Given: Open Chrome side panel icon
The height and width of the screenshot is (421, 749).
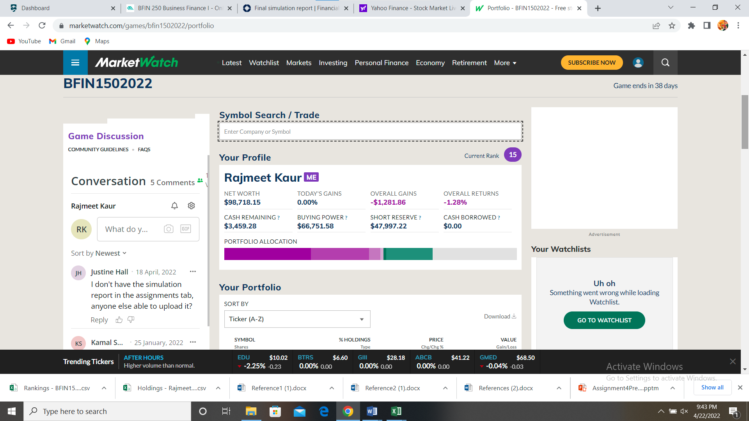Looking at the screenshot, I should coord(707,26).
